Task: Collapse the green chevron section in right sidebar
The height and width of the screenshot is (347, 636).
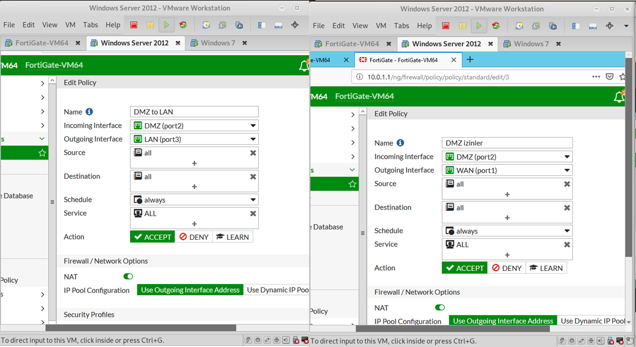Action: (x=353, y=170)
